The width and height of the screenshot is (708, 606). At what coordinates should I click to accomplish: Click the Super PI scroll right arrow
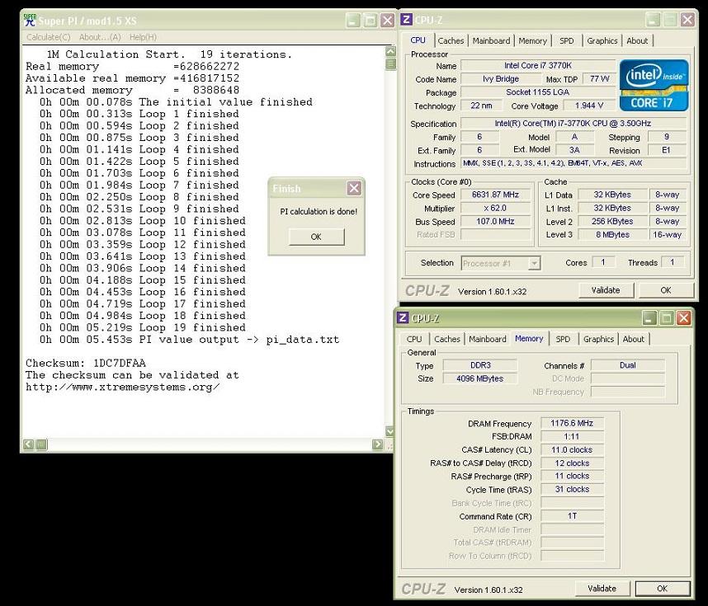tap(377, 444)
